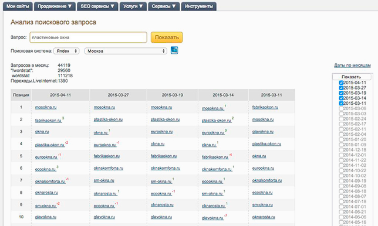The width and height of the screenshot is (378, 226).
Task: Open glavokna.ru at position 10 for 2015-03-19
Action: (161, 217)
